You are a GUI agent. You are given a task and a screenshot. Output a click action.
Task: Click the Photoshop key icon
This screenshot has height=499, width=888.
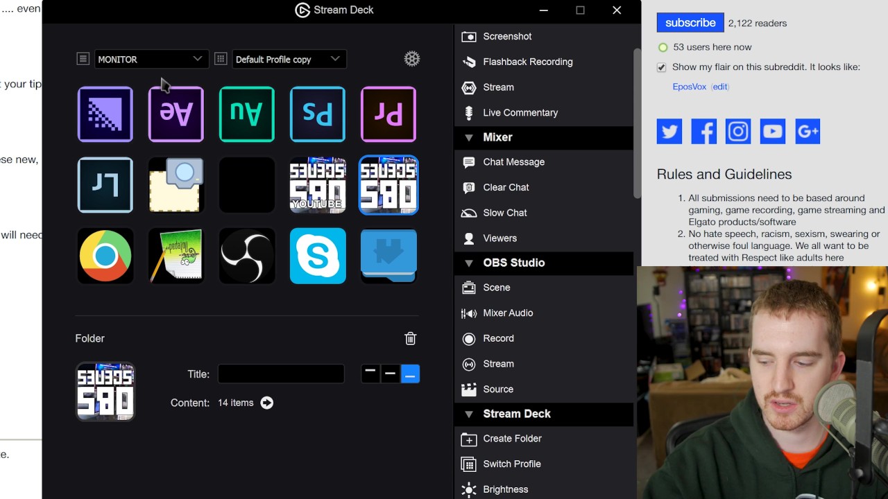tap(317, 114)
